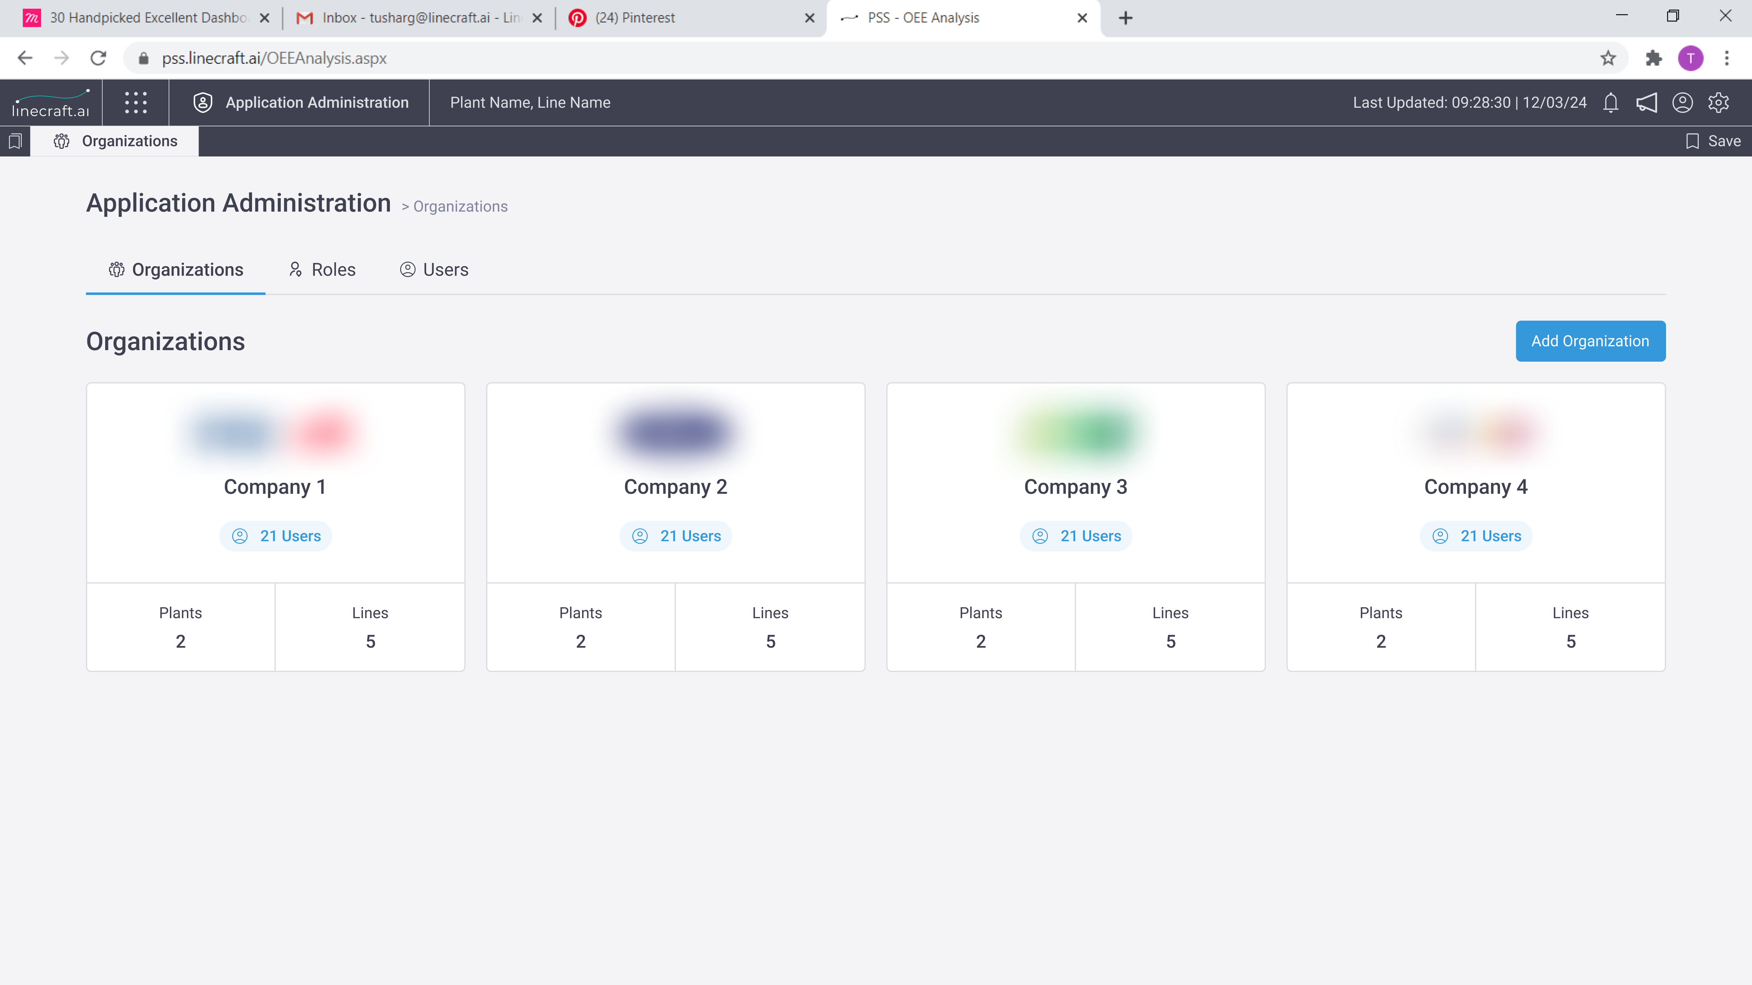Open the app grid launcher icon
Image resolution: width=1752 pixels, height=985 pixels.
(135, 103)
